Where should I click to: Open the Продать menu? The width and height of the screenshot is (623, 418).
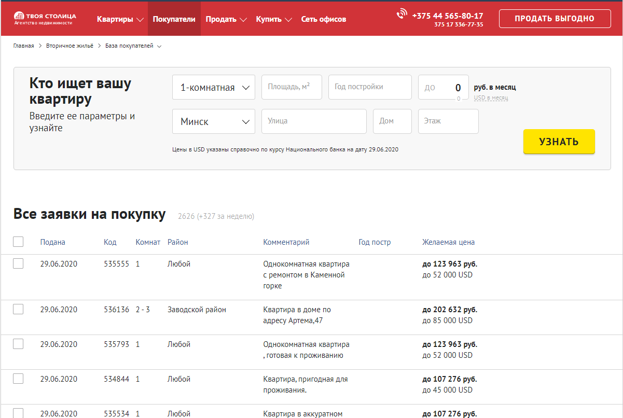pos(226,19)
